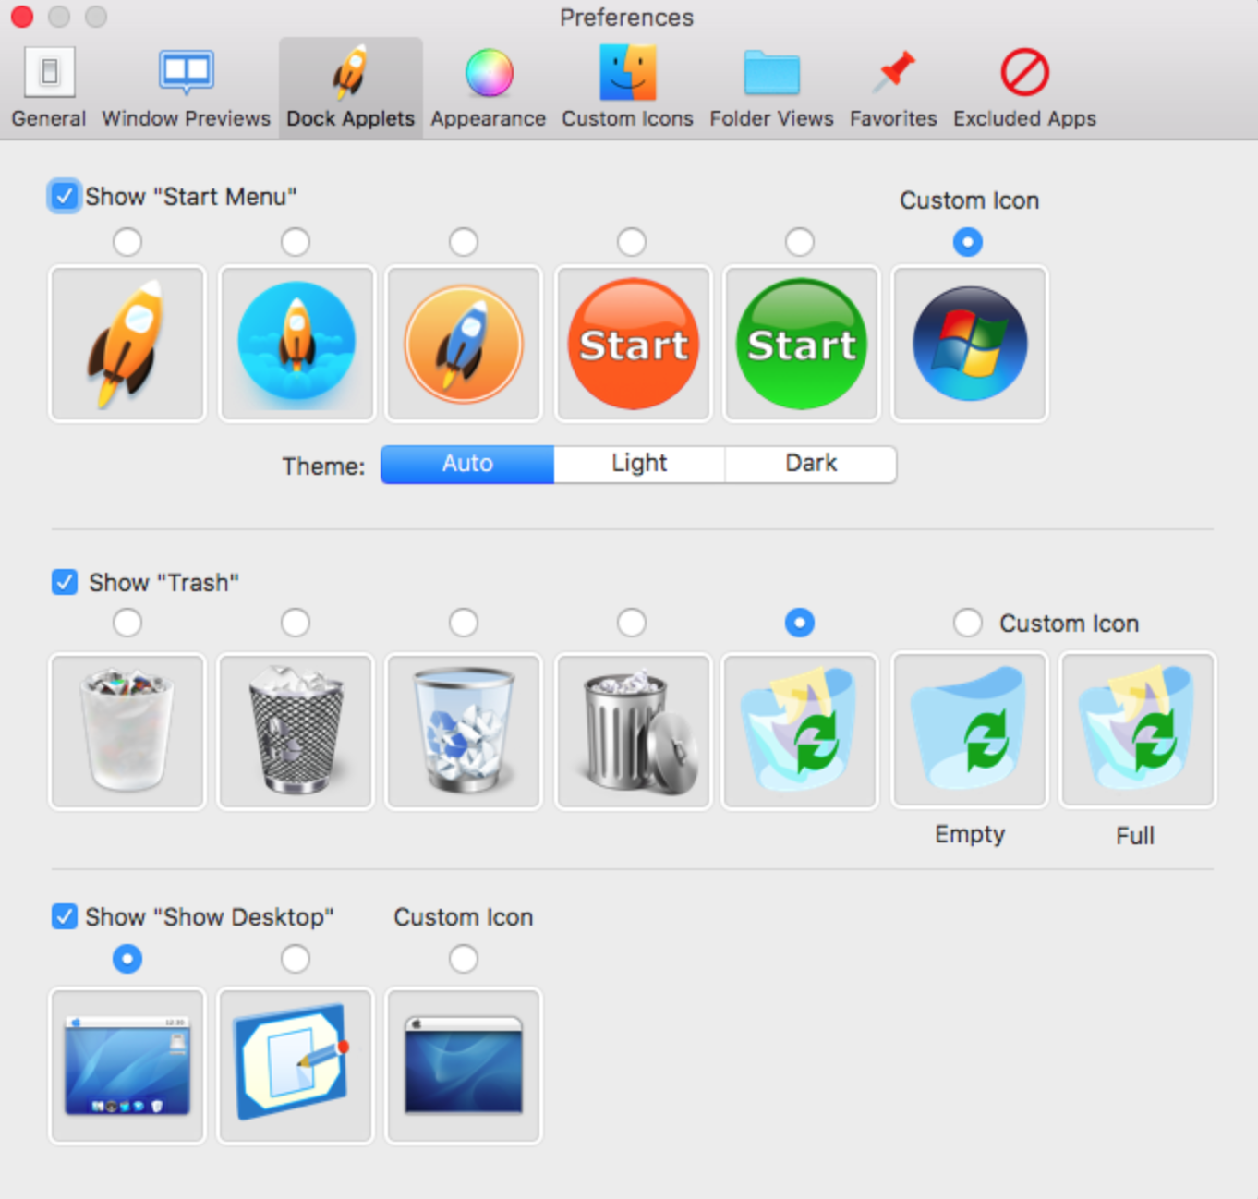Screen dimensions: 1258x1199
Task: Select radio above blue circle rocket
Action: tap(296, 242)
